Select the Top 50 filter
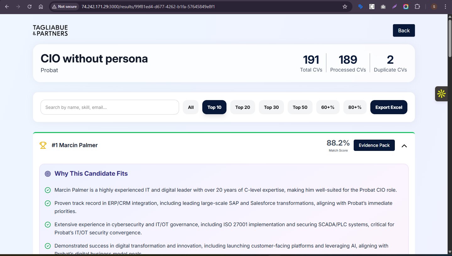 (x=300, y=107)
